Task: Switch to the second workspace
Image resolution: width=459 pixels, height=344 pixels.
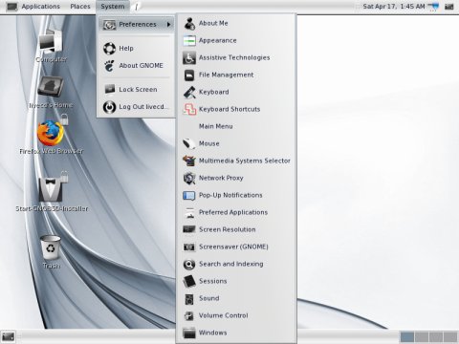Action: (422, 336)
